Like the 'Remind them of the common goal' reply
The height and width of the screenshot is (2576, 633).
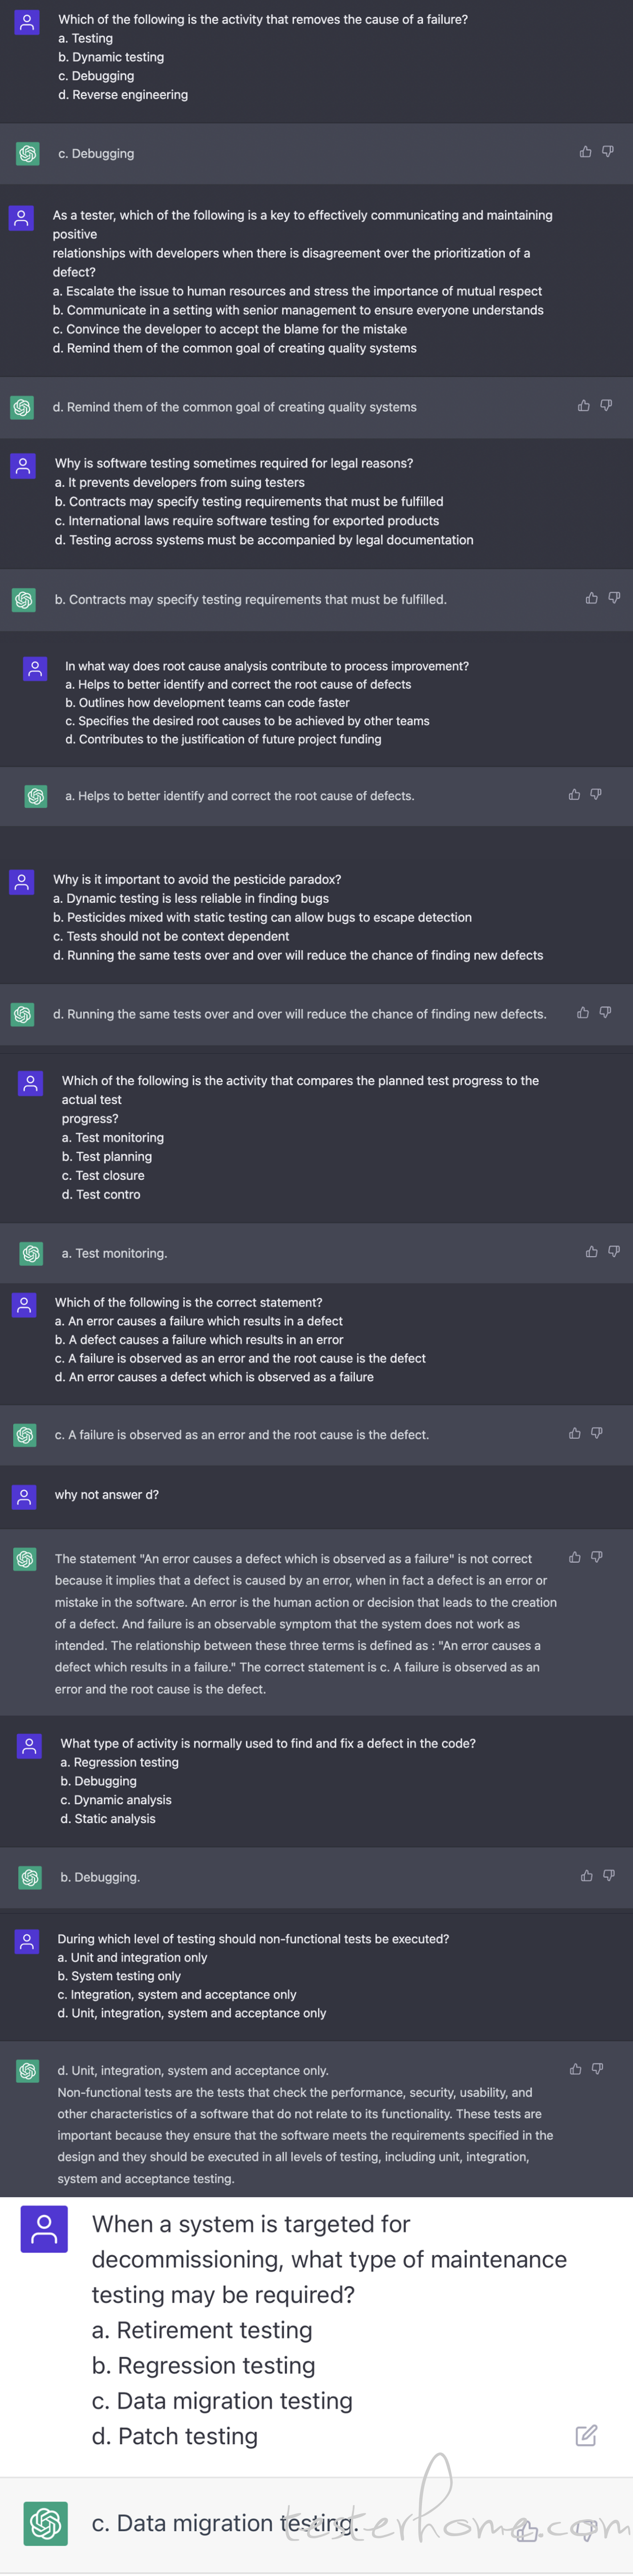pos(583,406)
